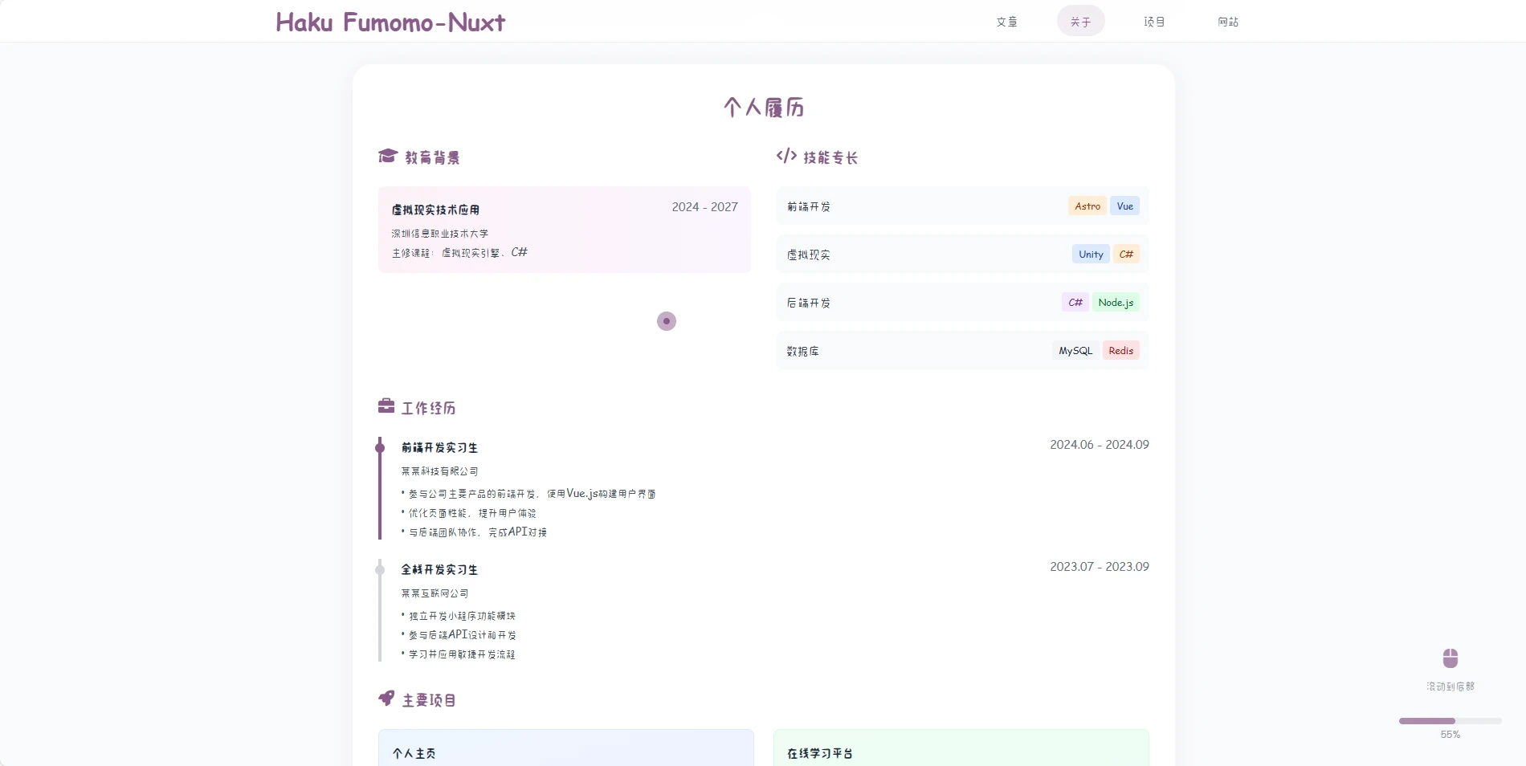Select the Redis skill tag
1526x766 pixels.
(1121, 351)
